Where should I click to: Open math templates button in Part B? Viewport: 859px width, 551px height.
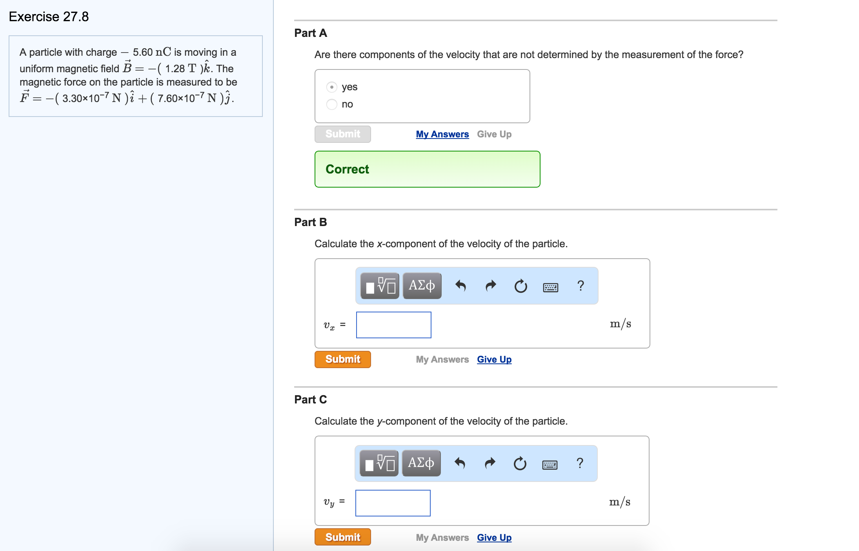click(x=379, y=286)
